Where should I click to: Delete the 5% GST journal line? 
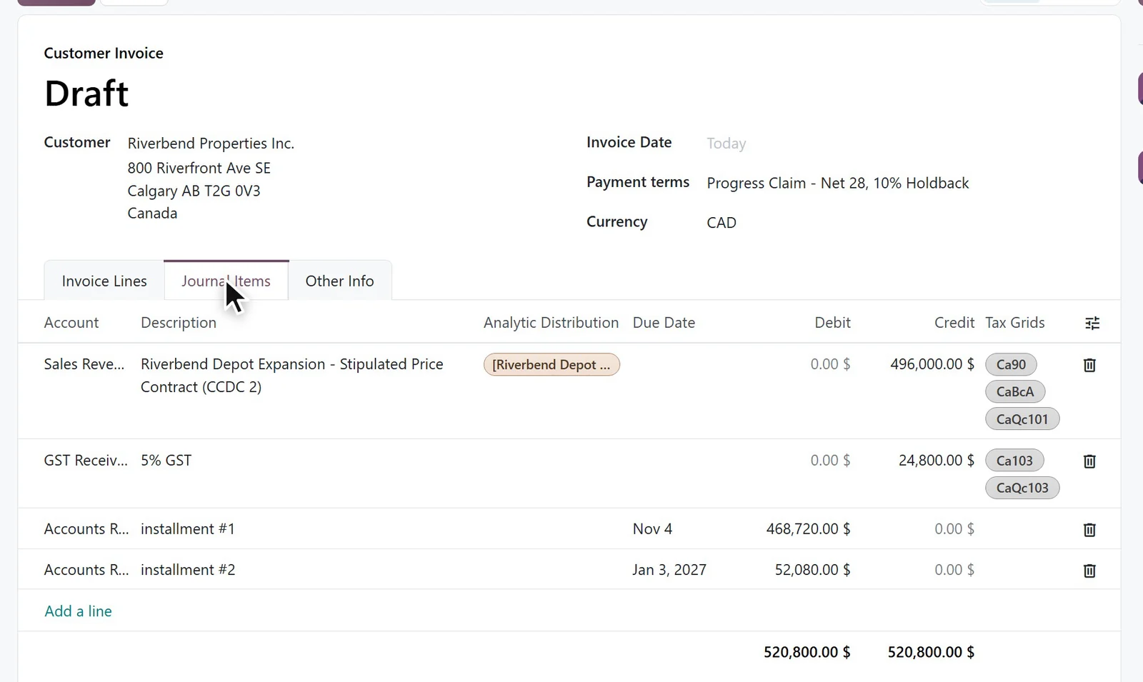[1089, 461]
